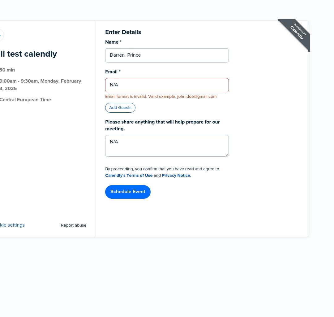
Task: Click the meeting preparation question label
Action: pyautogui.click(x=162, y=125)
